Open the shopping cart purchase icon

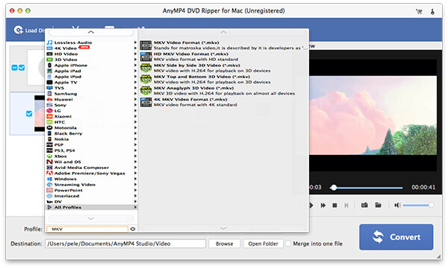tap(419, 11)
